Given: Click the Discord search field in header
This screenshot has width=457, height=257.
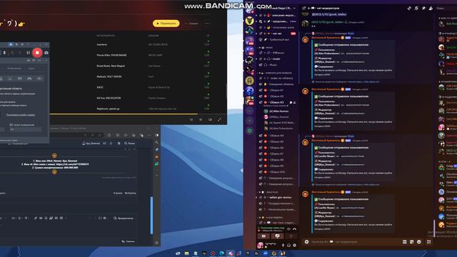Looking at the screenshot, I should click(446, 9).
